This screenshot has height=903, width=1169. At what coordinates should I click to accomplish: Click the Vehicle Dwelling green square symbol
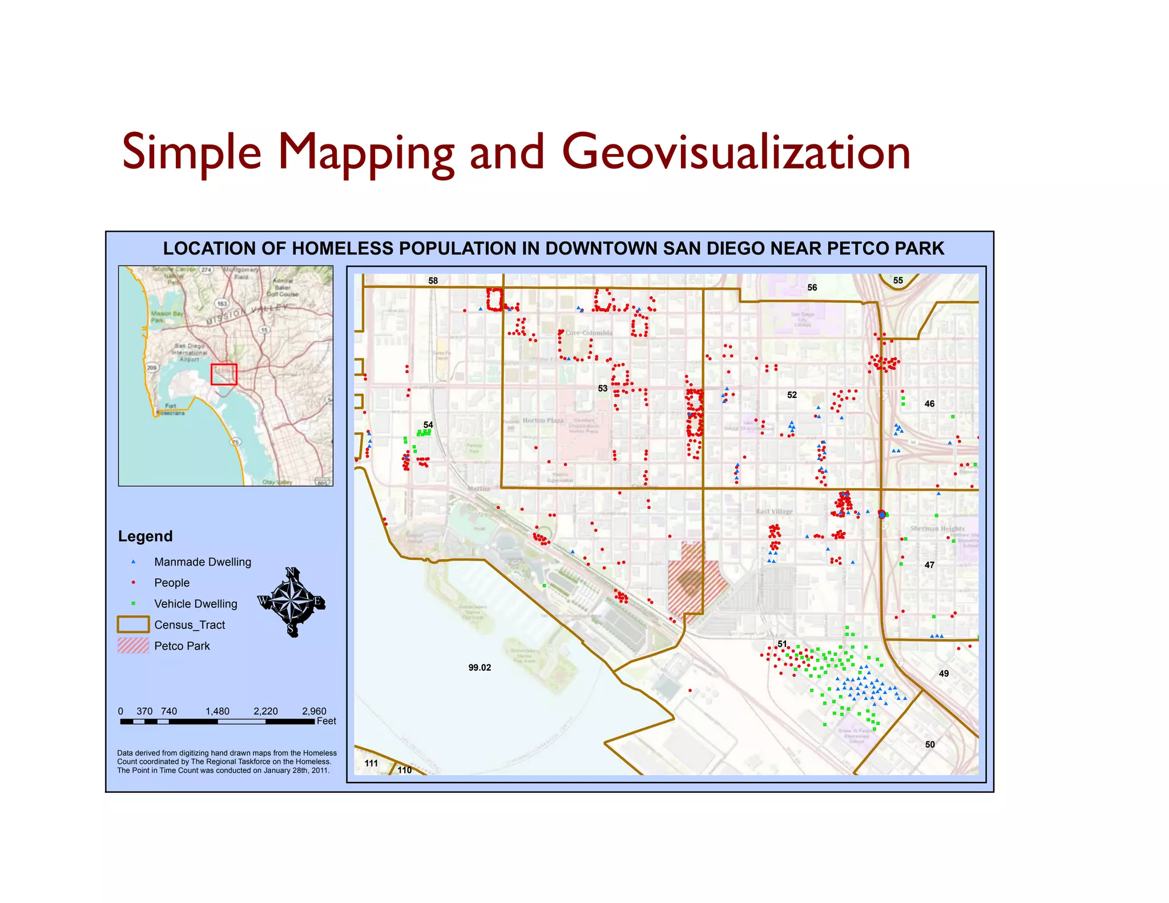coord(134,603)
